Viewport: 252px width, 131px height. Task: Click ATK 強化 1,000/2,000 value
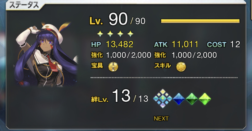coord(194,55)
